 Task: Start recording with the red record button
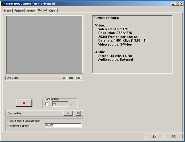pyautogui.click(x=24, y=103)
